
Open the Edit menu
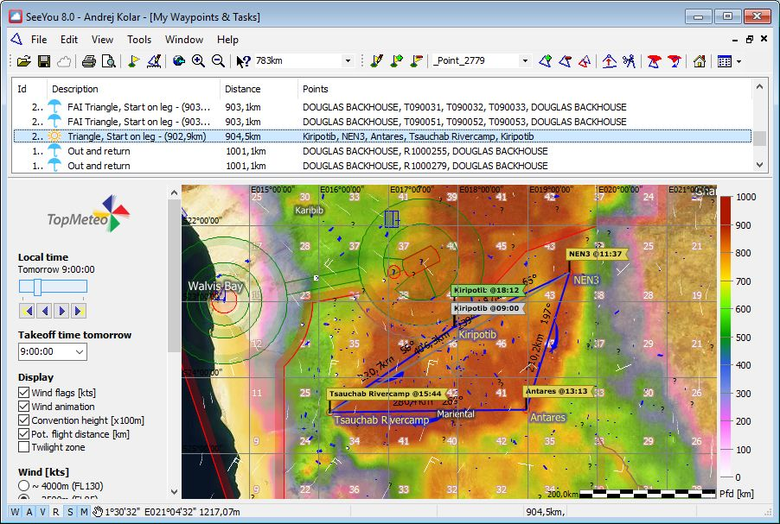(x=68, y=39)
